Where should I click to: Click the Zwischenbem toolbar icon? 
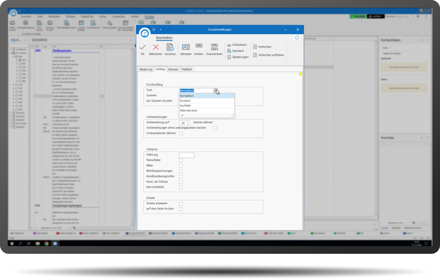click(214, 47)
